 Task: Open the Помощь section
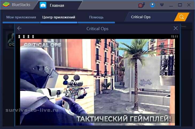click(96, 17)
